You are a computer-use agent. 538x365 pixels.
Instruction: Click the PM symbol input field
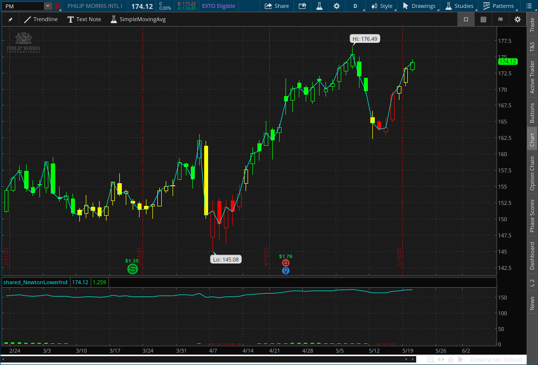pos(23,6)
